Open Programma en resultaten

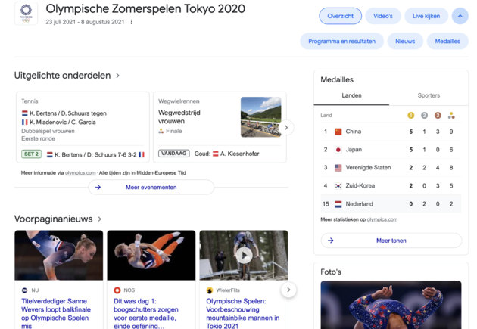point(341,41)
